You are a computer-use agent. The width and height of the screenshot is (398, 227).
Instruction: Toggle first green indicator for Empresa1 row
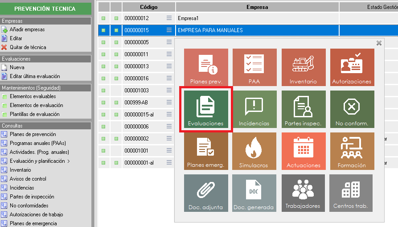coord(103,18)
